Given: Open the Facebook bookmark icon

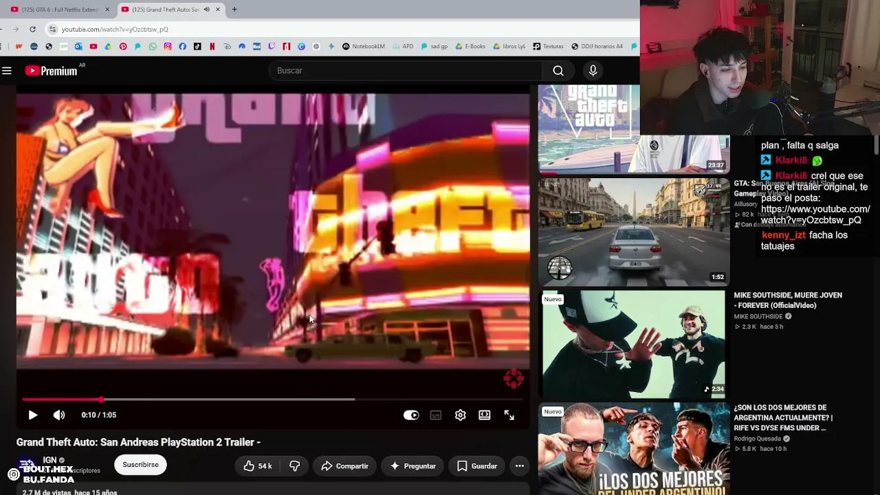Looking at the screenshot, I should click(182, 47).
